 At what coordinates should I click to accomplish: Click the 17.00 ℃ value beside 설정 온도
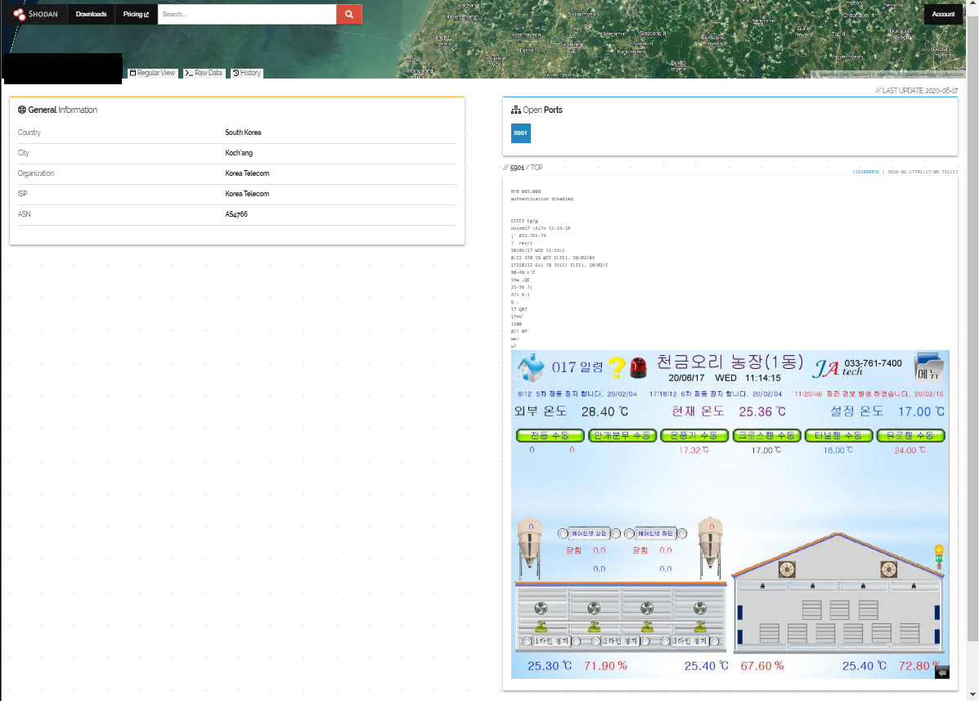click(922, 412)
